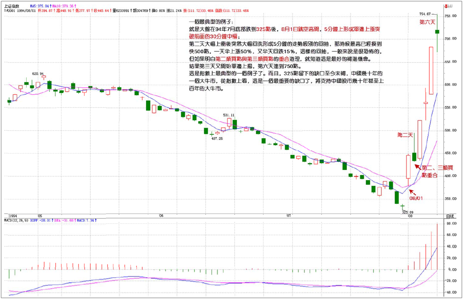Screen dimensions: 463x299
Task: Click the 日线 period label
Action: click(x=450, y=216)
